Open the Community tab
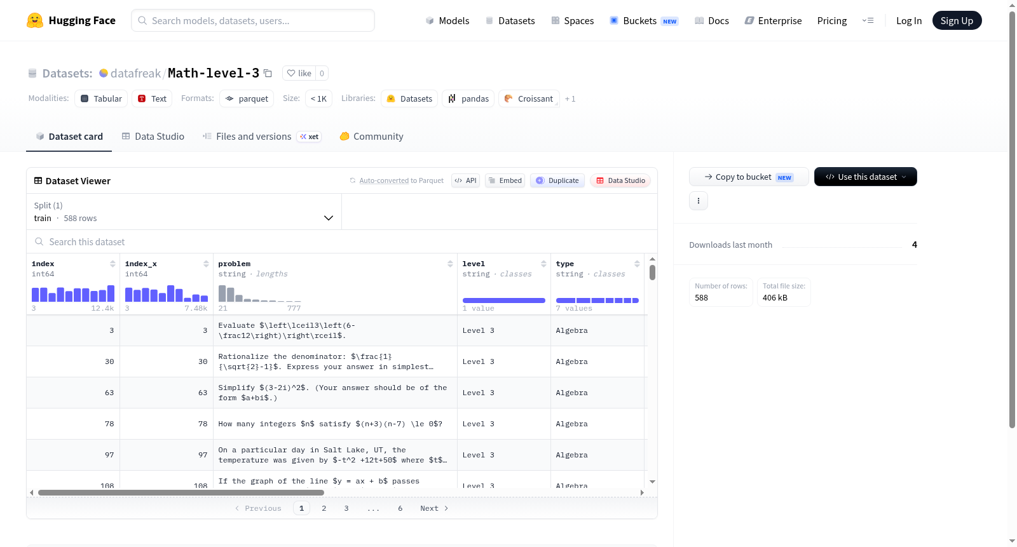Viewport: 1017px width, 547px height. [371, 136]
